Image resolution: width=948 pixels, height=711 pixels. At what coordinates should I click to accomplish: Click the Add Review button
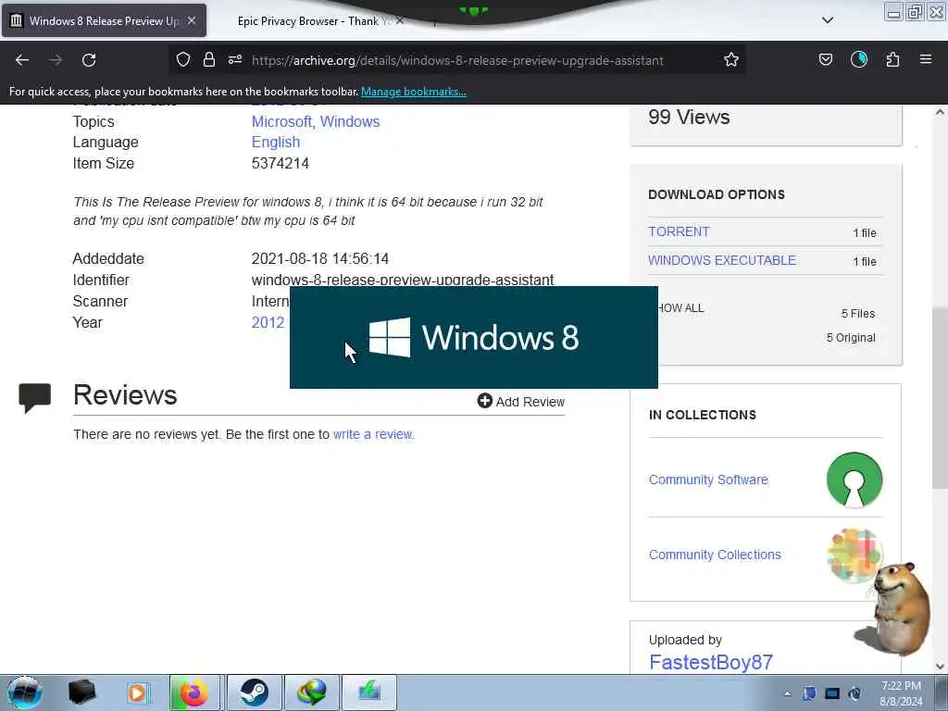[520, 402]
